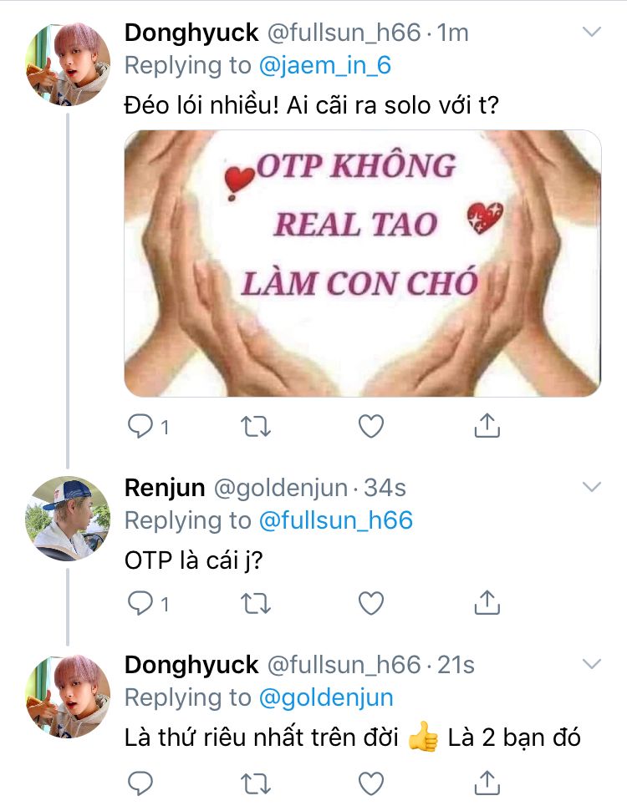Screen dimensions: 627x811
Task: Open the blue @fullsun_h66 mention link
Action: (x=335, y=520)
